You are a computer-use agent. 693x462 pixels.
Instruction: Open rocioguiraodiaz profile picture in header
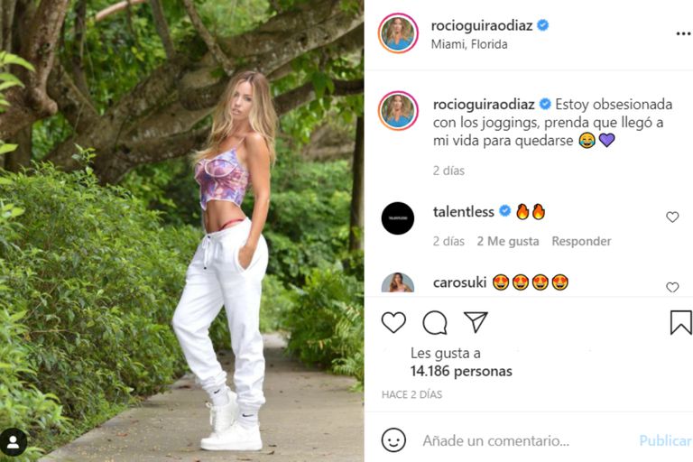coord(398,33)
